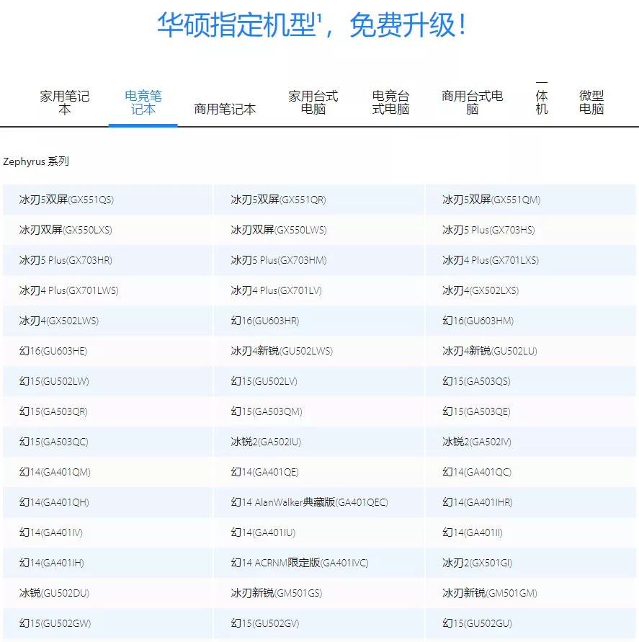The width and height of the screenshot is (639, 642).
Task: Select the 商用台式电脑 tab
Action: point(472,102)
